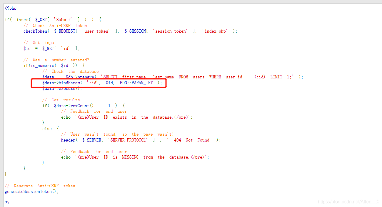
Task: Click the is_numeric( $id ) condition line
Action: point(54,65)
